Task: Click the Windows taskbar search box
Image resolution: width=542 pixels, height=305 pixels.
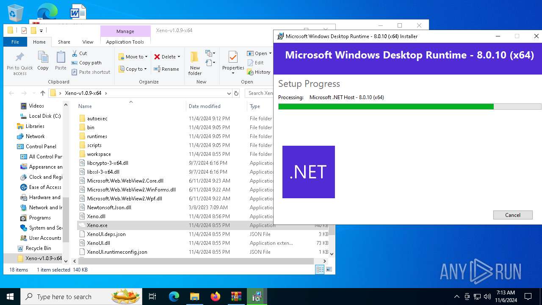Action: click(82, 297)
